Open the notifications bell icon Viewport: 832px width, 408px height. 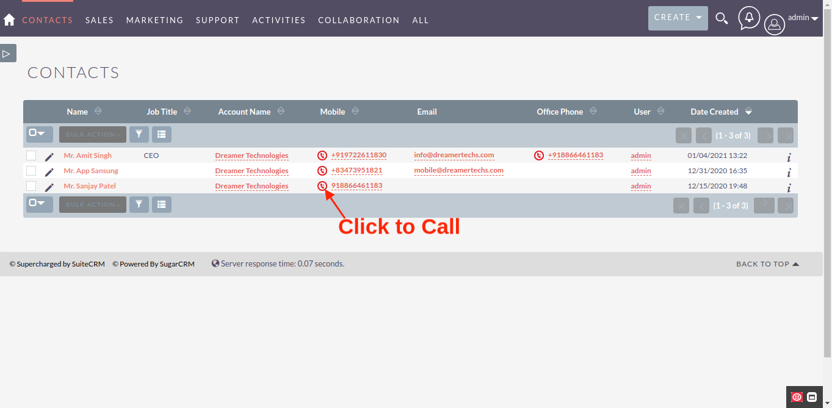coord(749,18)
